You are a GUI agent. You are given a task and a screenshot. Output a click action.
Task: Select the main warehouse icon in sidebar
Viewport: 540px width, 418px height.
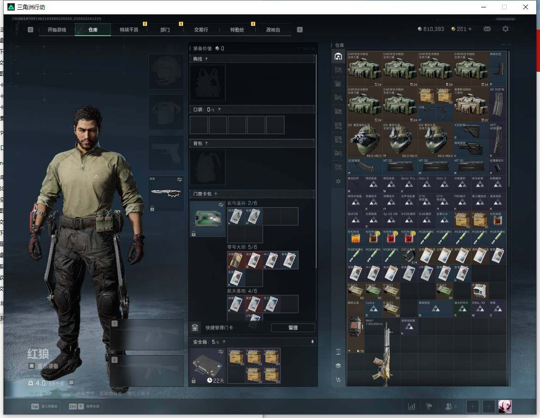tap(338, 56)
